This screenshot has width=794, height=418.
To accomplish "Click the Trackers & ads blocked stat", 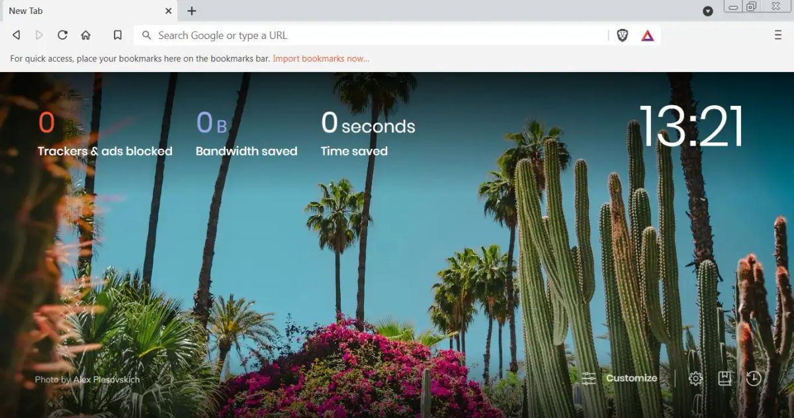I will pyautogui.click(x=105, y=135).
